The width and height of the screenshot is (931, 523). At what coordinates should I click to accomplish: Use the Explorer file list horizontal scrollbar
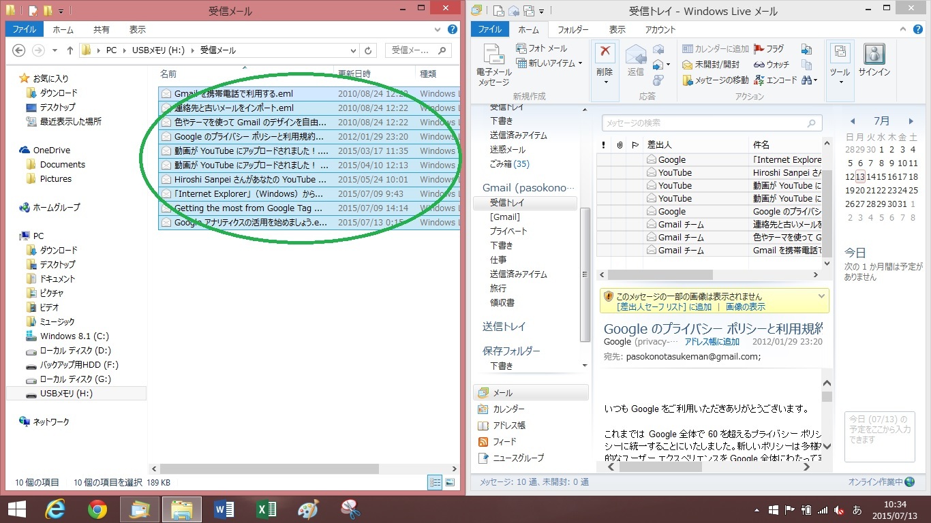click(x=269, y=469)
